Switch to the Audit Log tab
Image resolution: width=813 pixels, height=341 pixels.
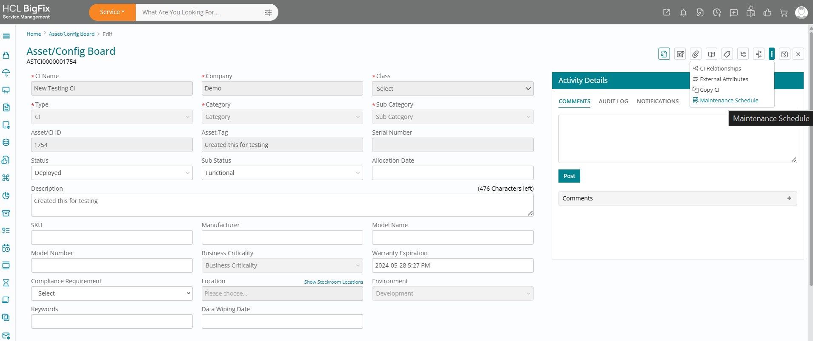tap(613, 101)
